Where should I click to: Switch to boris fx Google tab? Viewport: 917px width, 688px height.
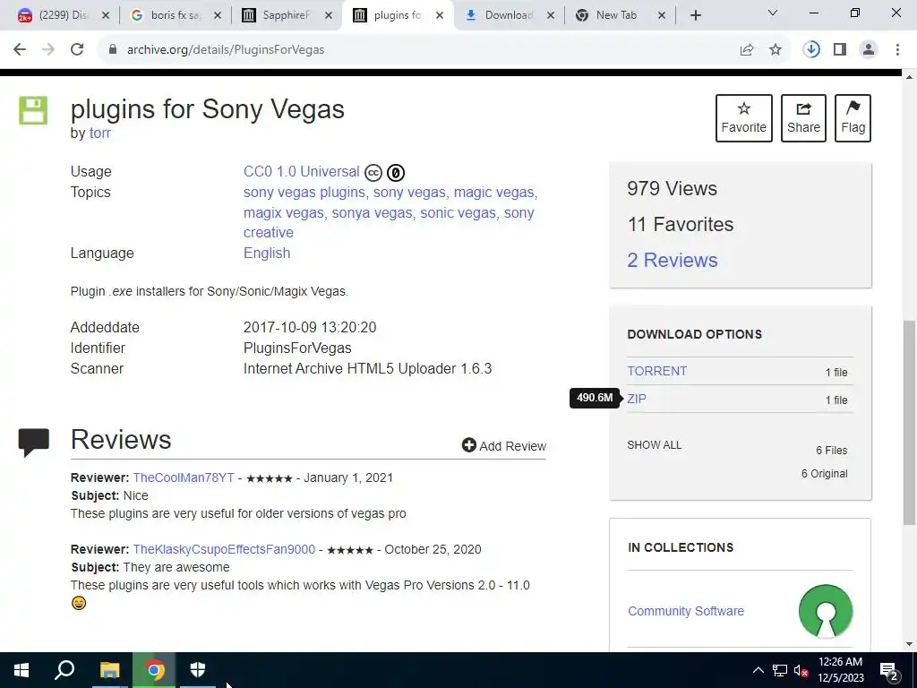[x=176, y=15]
